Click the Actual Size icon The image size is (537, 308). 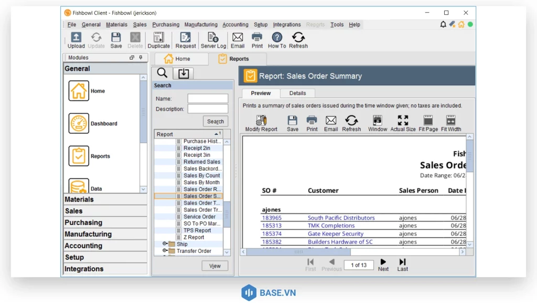(x=403, y=121)
